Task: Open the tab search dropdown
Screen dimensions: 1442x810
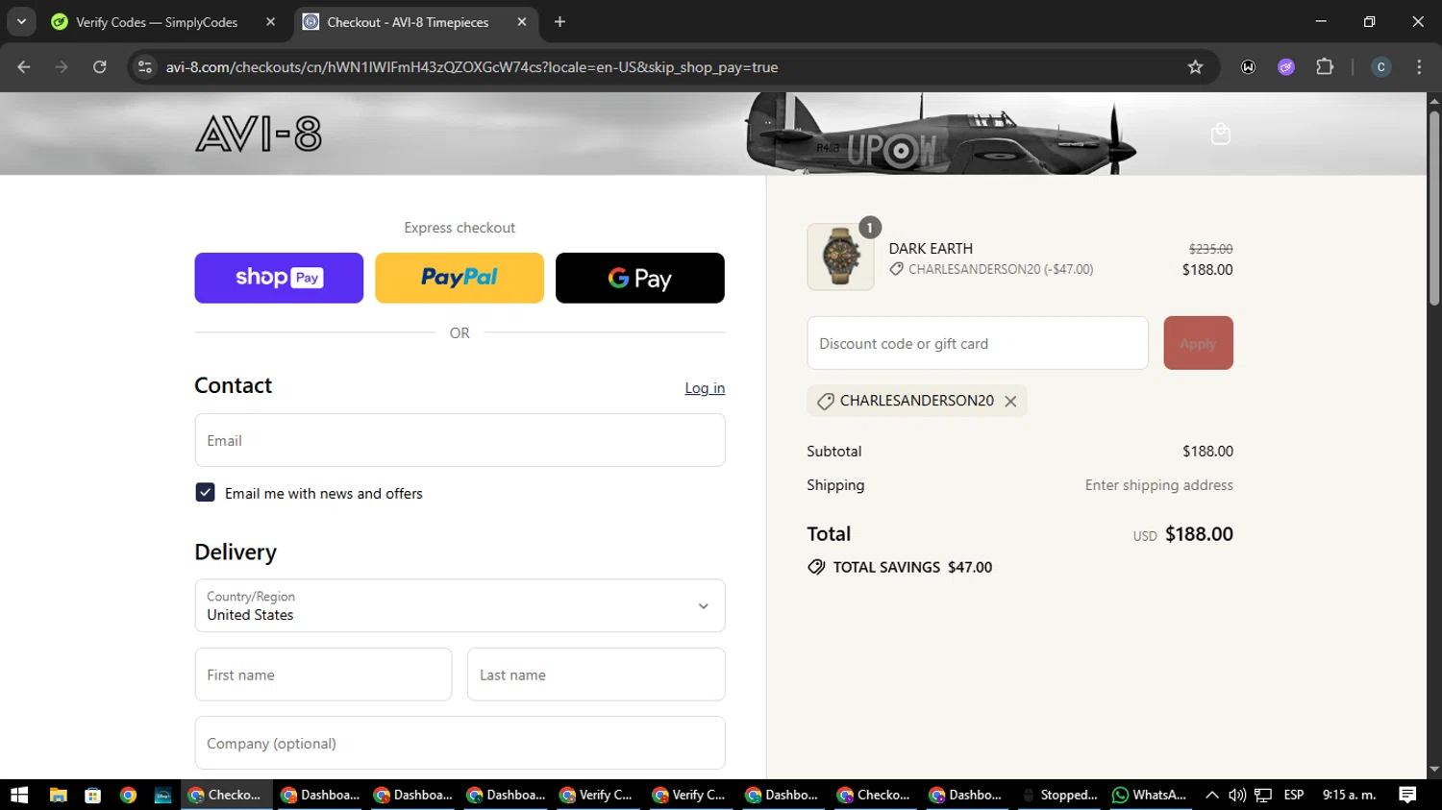Action: pyautogui.click(x=21, y=22)
